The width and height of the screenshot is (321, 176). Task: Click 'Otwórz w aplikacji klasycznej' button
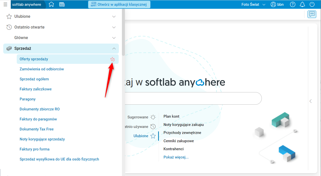click(119, 4)
